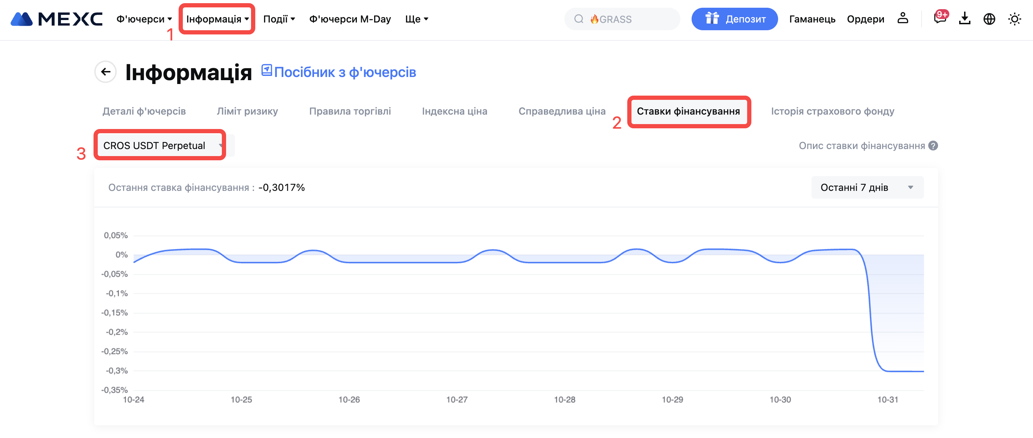Click the funding rate help question icon

tap(933, 146)
